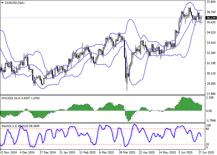Screen dimensions: 217x155
Task: Click the 6 Mar 2025 date label
Action: [x=107, y=153]
